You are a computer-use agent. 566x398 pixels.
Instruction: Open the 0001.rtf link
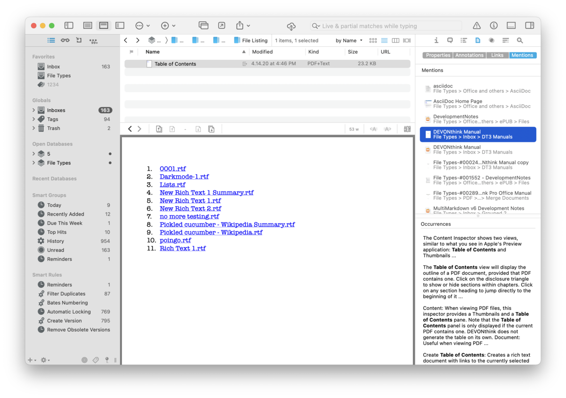click(x=173, y=168)
